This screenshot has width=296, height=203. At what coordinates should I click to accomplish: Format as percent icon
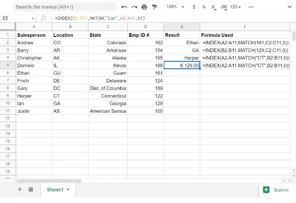point(204,7)
